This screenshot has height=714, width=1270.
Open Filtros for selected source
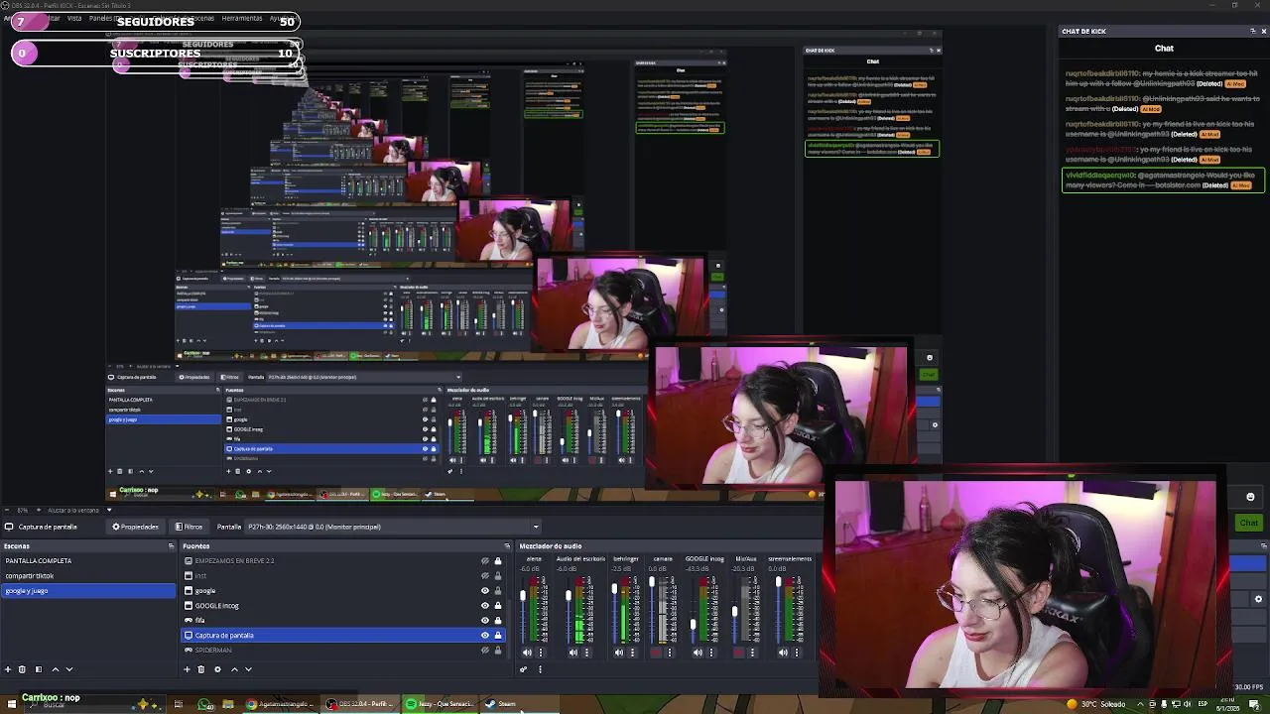pos(189,527)
